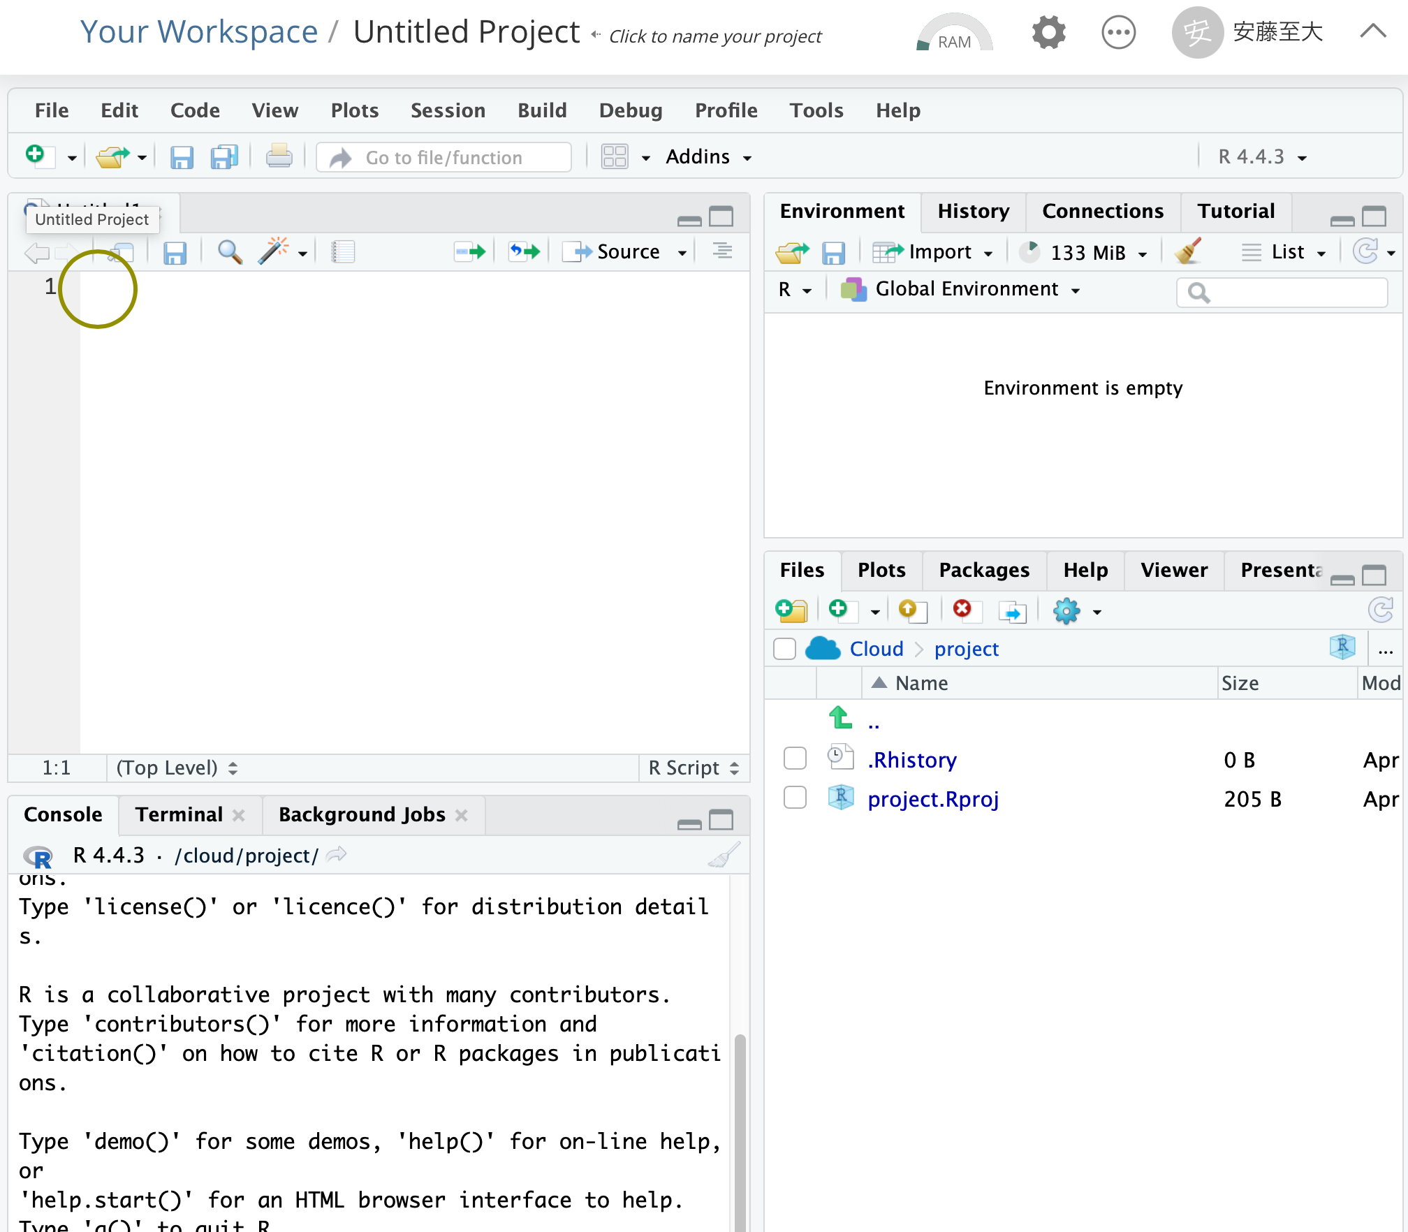Click the Re-run previous code icon

coord(524,251)
